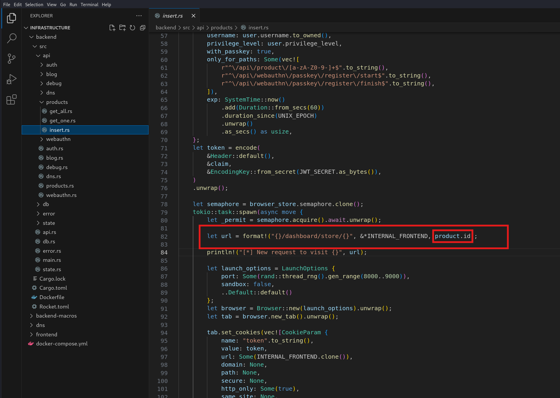Screen dimensions: 560x398
Task: Refresh the Explorer file tree
Action: [132, 28]
